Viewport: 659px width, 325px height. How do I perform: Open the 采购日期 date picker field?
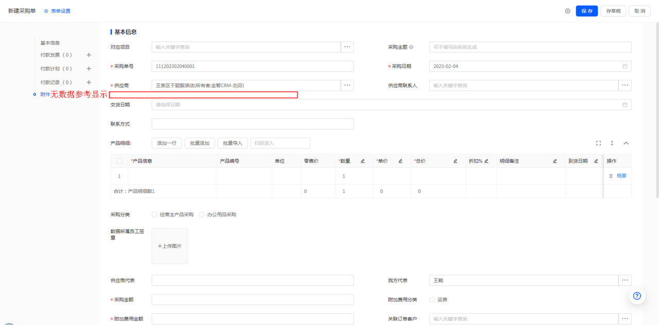point(530,66)
